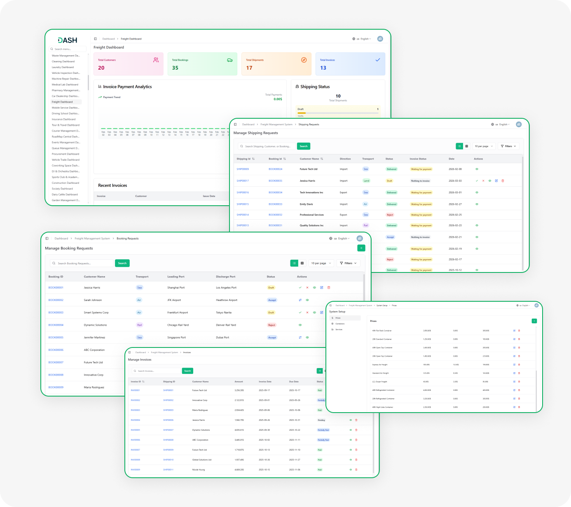This screenshot has width=571, height=507.
Task: Click the Search Booking Requests input field
Action: 82,263
